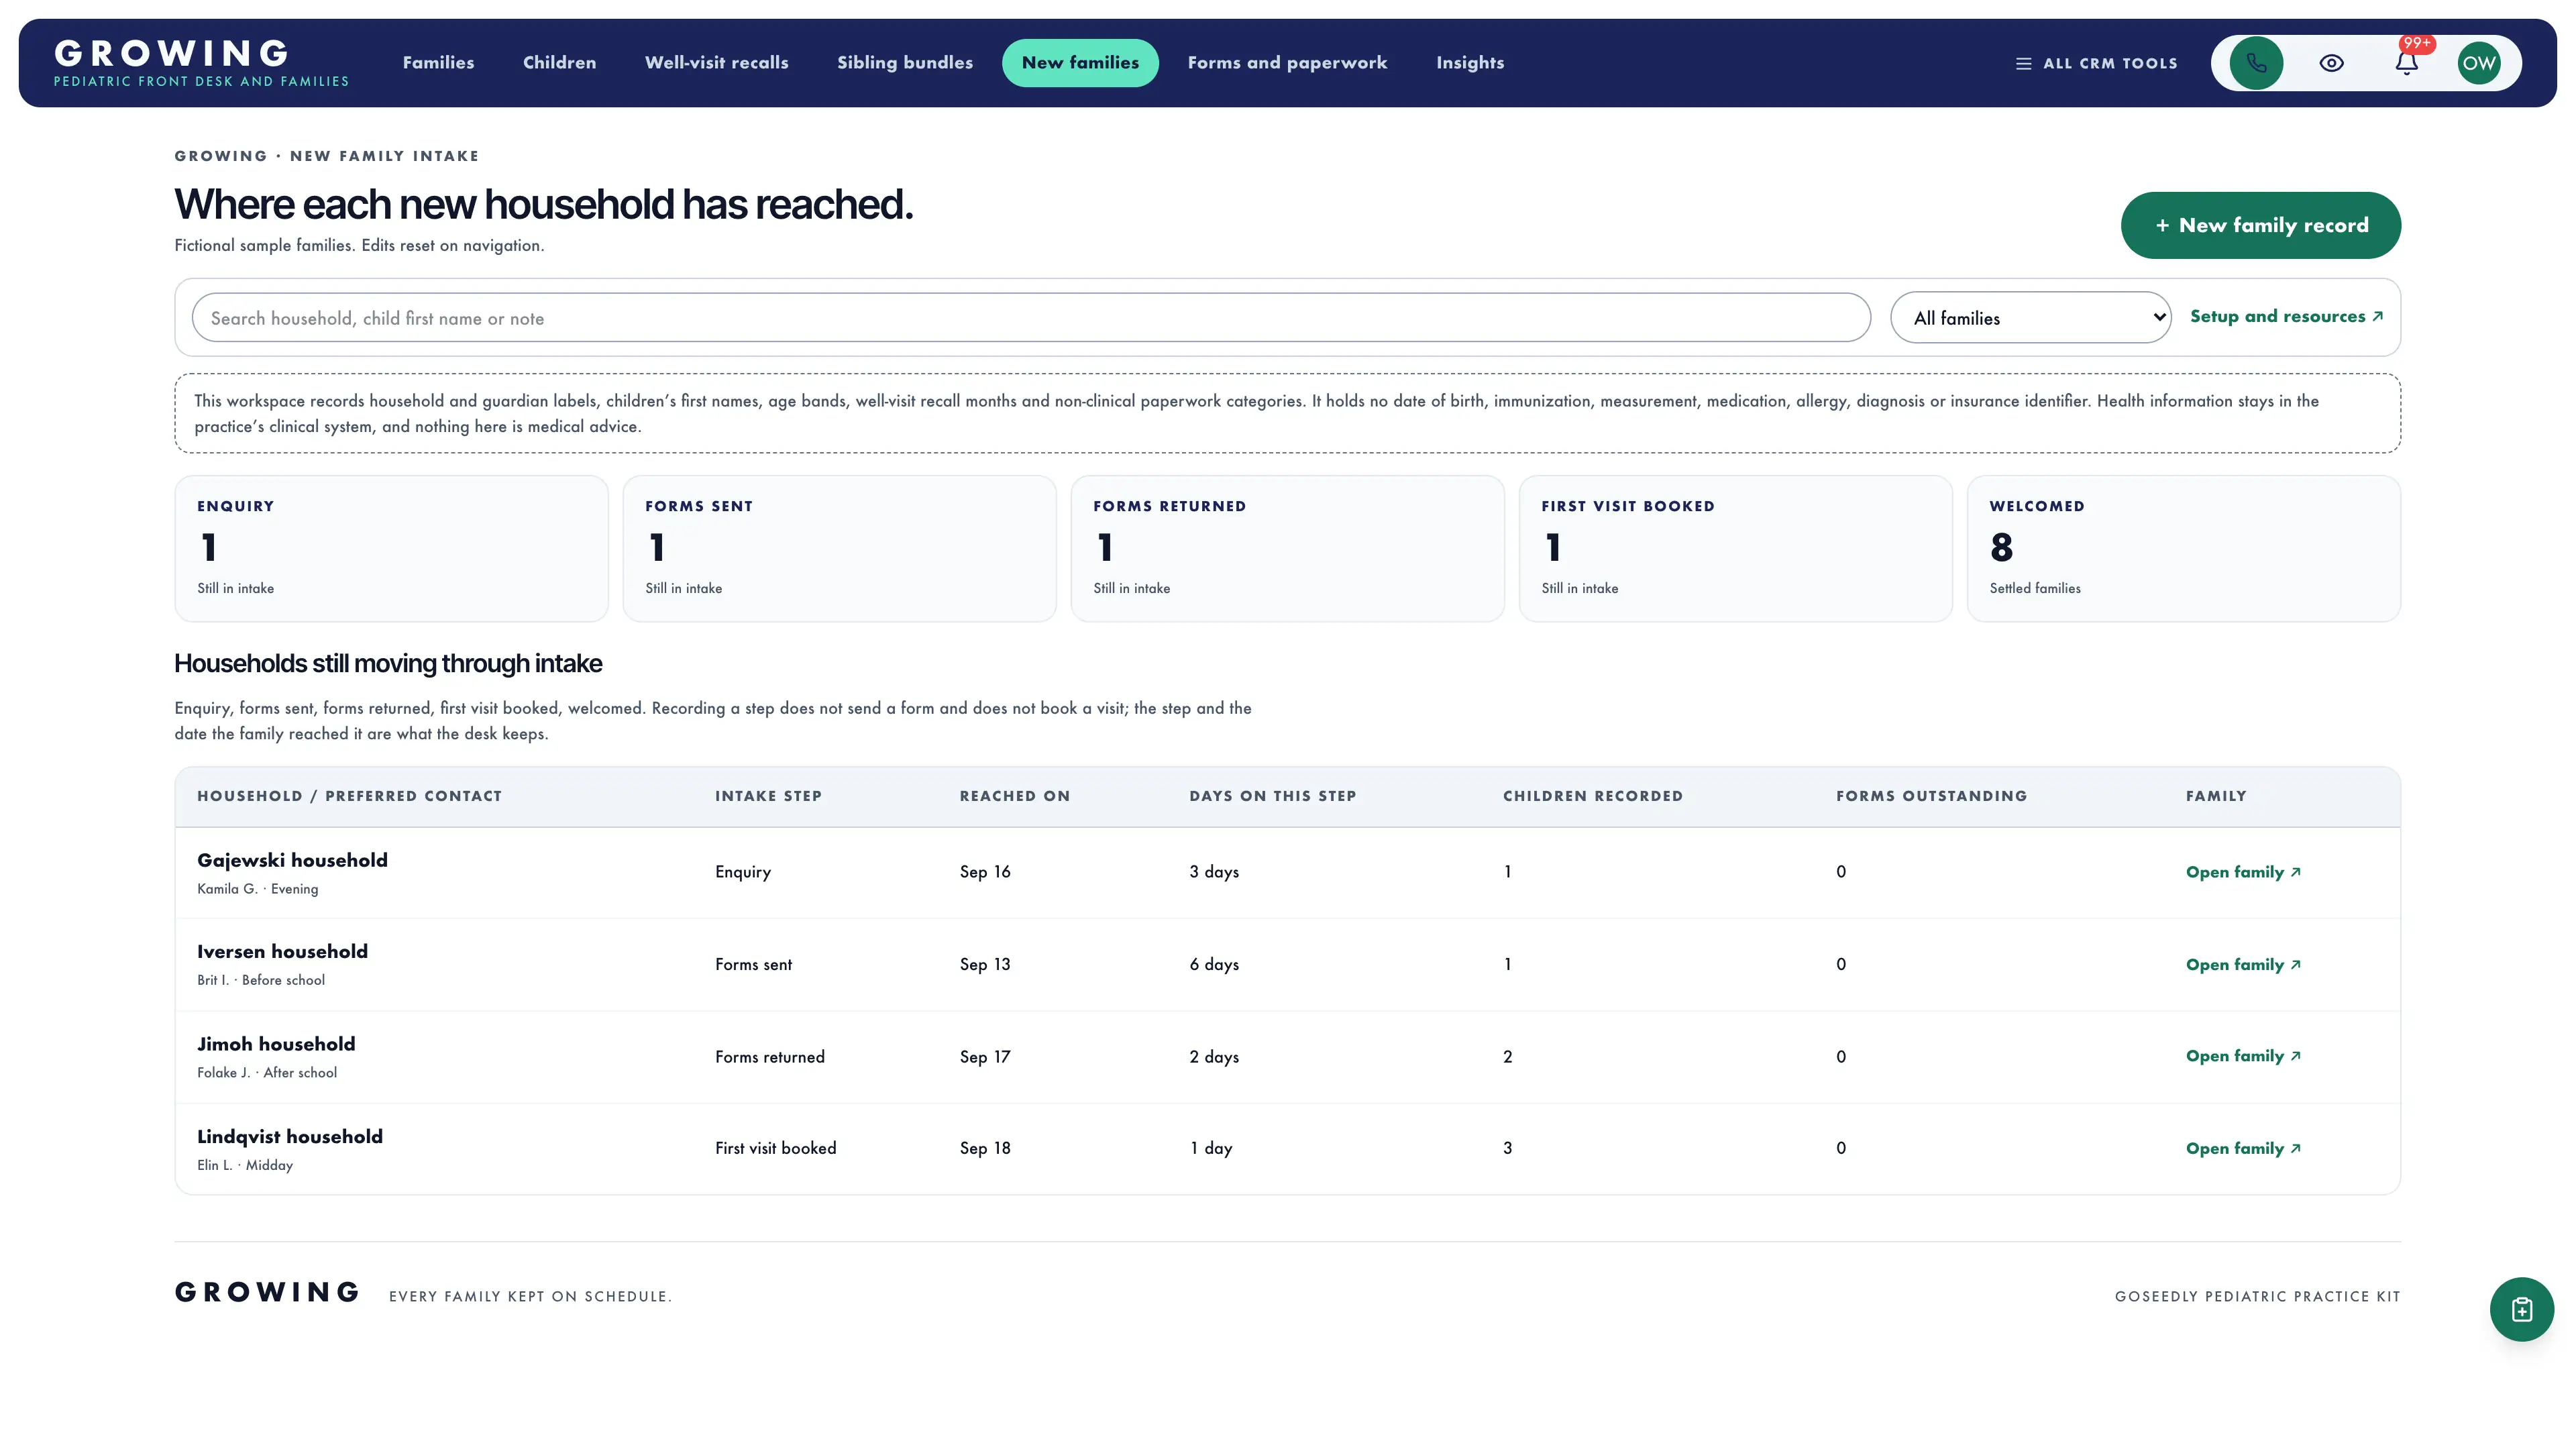
Task: Click the green phone call icon
Action: 2256,63
